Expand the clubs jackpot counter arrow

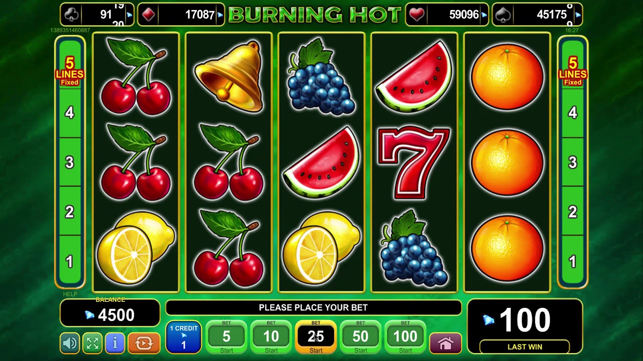130,15
